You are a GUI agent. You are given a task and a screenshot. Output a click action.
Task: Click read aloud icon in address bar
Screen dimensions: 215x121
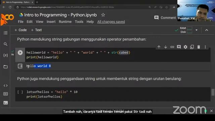pyautogui.click(x=155, y=7)
